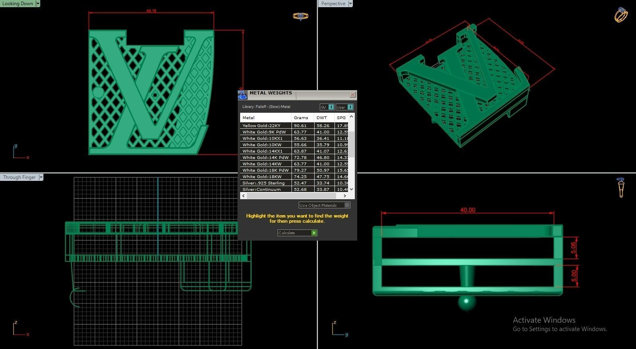Click the vertical scrollbar thumb in metal list
Image resolution: width=636 pixels, height=349 pixels.
coord(351,143)
